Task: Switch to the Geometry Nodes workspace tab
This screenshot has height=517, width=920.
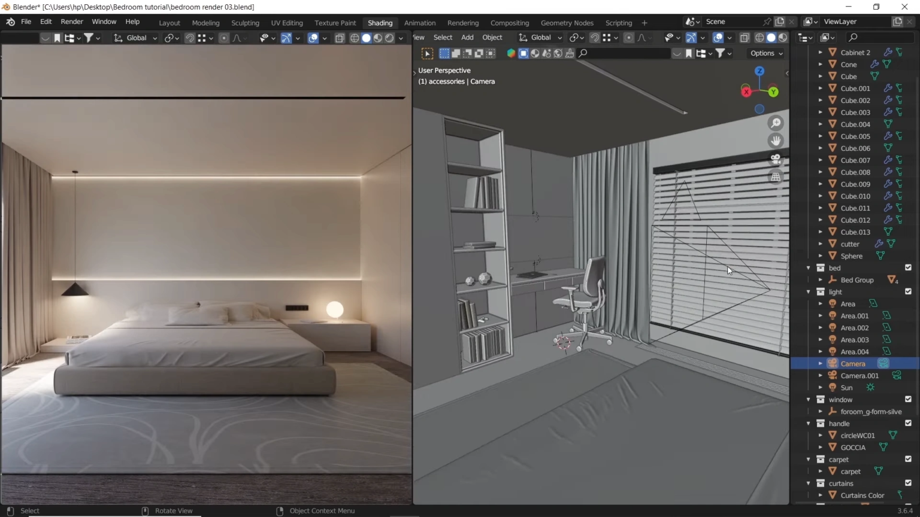Action: coord(567,23)
